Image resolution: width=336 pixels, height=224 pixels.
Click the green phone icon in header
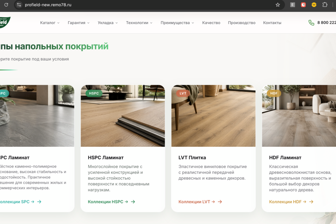pyautogui.click(x=311, y=23)
